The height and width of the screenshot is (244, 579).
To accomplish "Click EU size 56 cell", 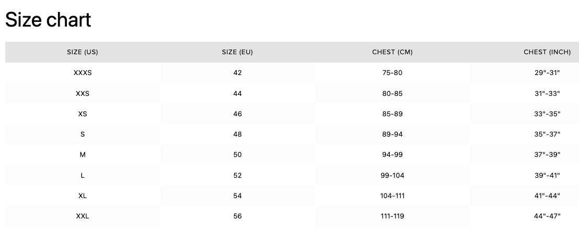I will coord(237,216).
